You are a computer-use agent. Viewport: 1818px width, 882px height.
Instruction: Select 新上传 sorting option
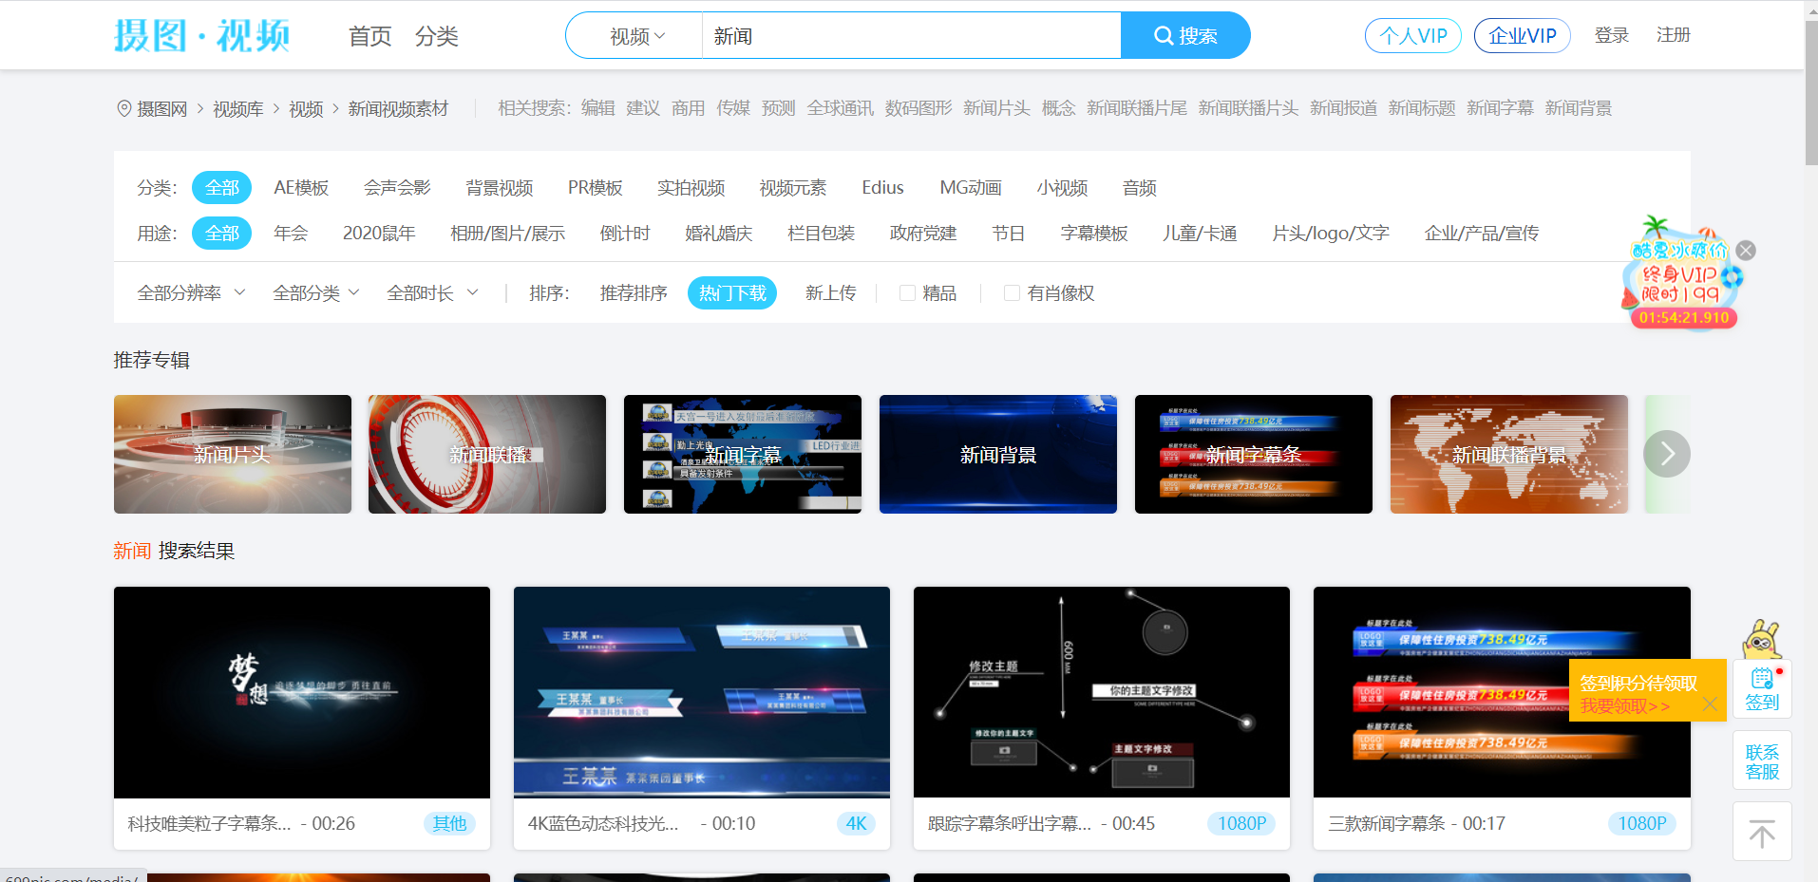(831, 293)
